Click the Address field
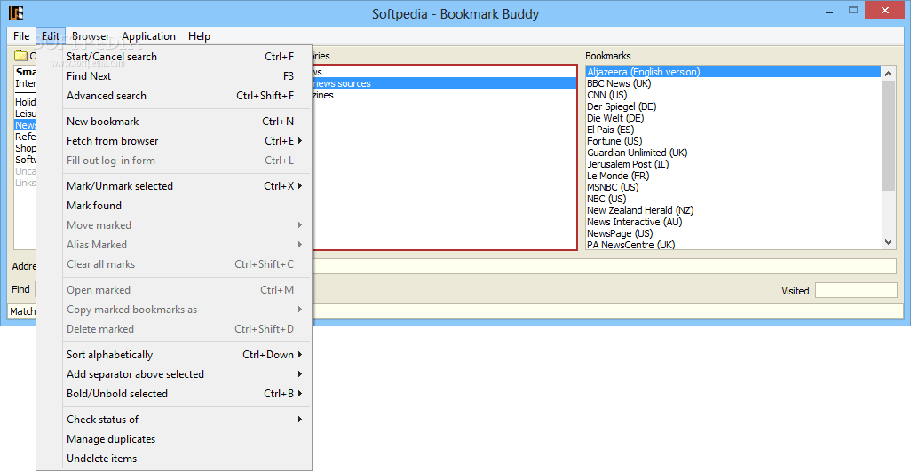The width and height of the screenshot is (911, 471). pos(605,266)
